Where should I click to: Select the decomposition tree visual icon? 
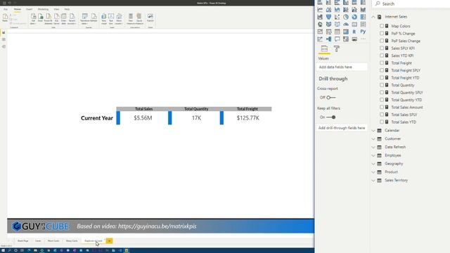click(328, 39)
